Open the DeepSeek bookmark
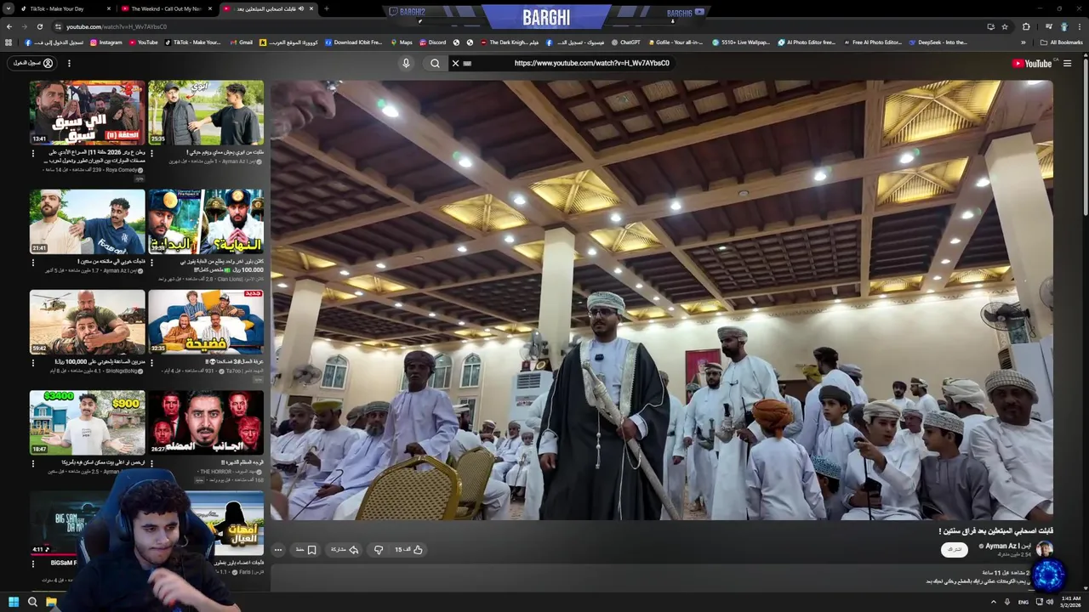This screenshot has width=1089, height=612. [938, 42]
